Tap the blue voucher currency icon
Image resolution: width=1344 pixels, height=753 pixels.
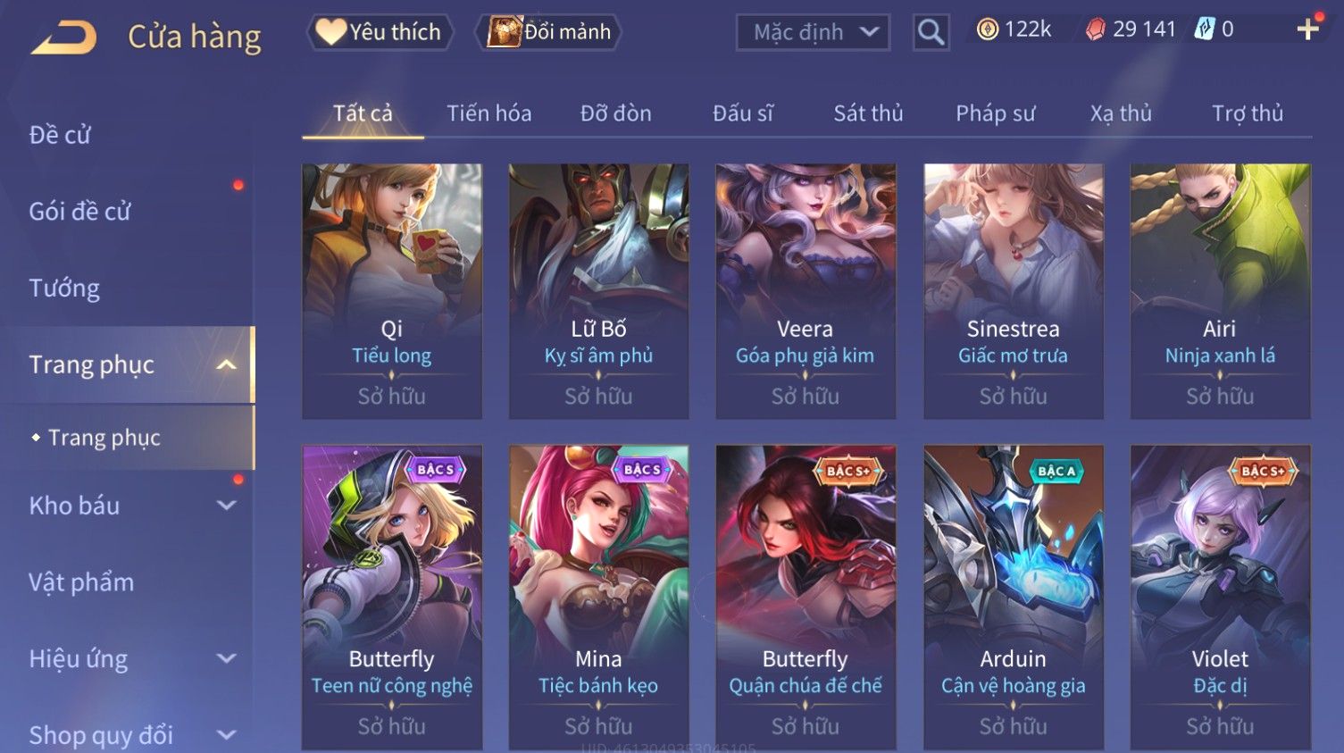click(x=1205, y=29)
